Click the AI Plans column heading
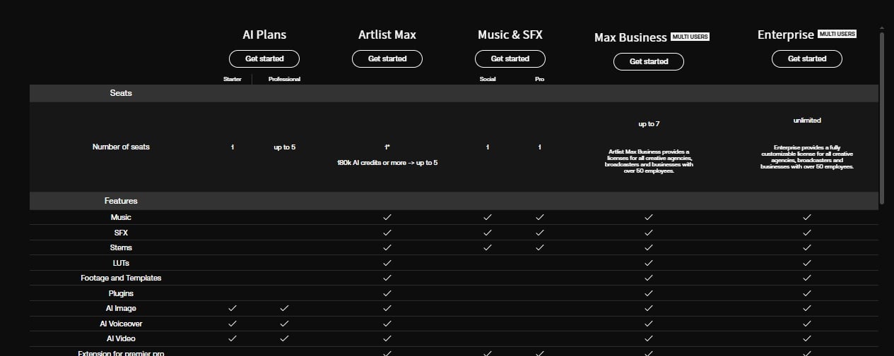 [264, 35]
